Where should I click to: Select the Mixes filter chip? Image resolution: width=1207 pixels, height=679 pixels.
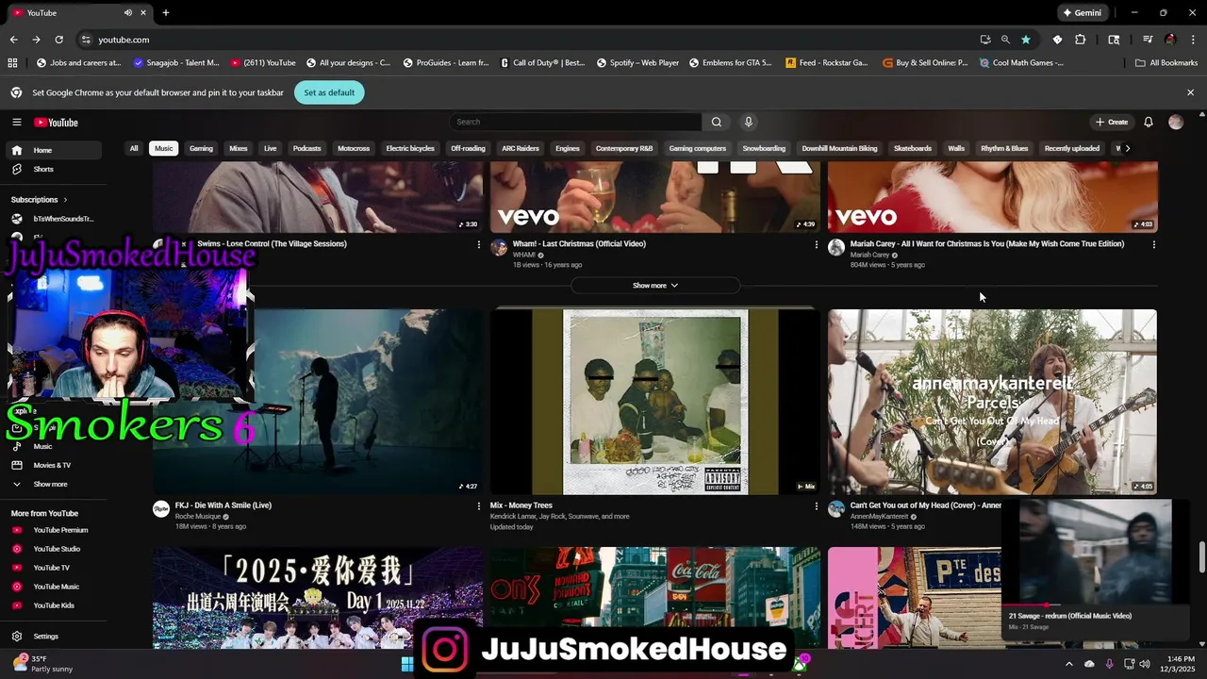pyautogui.click(x=239, y=148)
